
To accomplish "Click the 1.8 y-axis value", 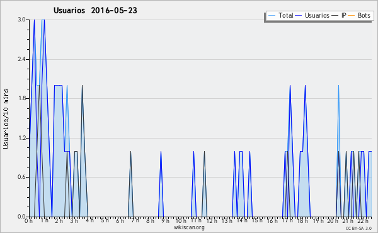I will pos(21,98).
